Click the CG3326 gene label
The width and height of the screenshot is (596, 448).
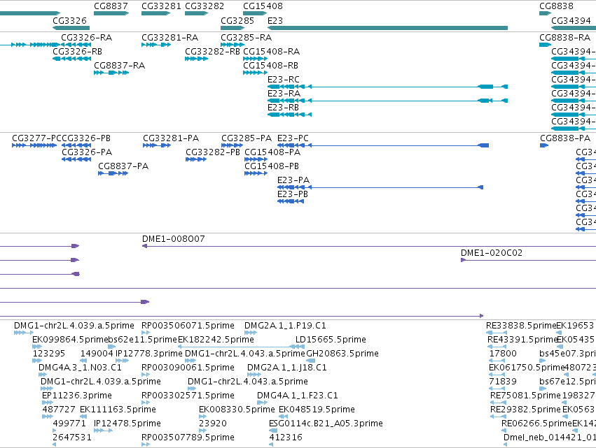tap(69, 20)
